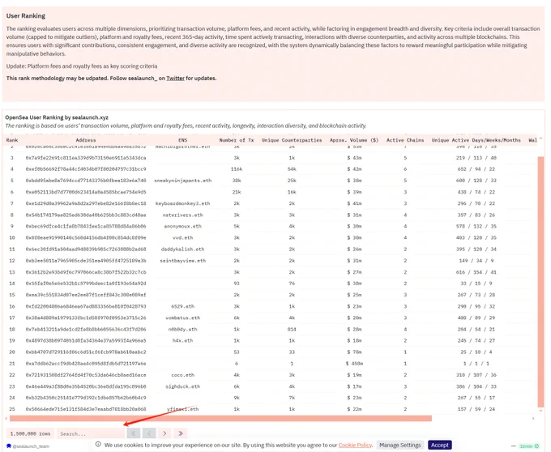Select the address in the rank 20 row
This screenshot has width=551, height=452.
click(86, 352)
